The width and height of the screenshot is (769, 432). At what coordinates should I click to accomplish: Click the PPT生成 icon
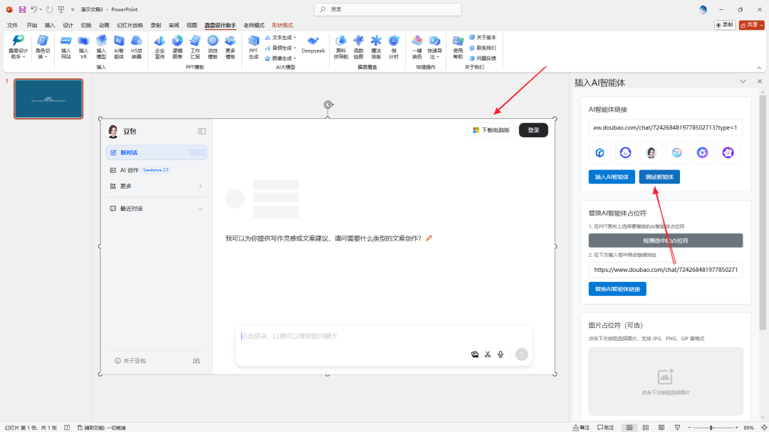click(x=253, y=47)
